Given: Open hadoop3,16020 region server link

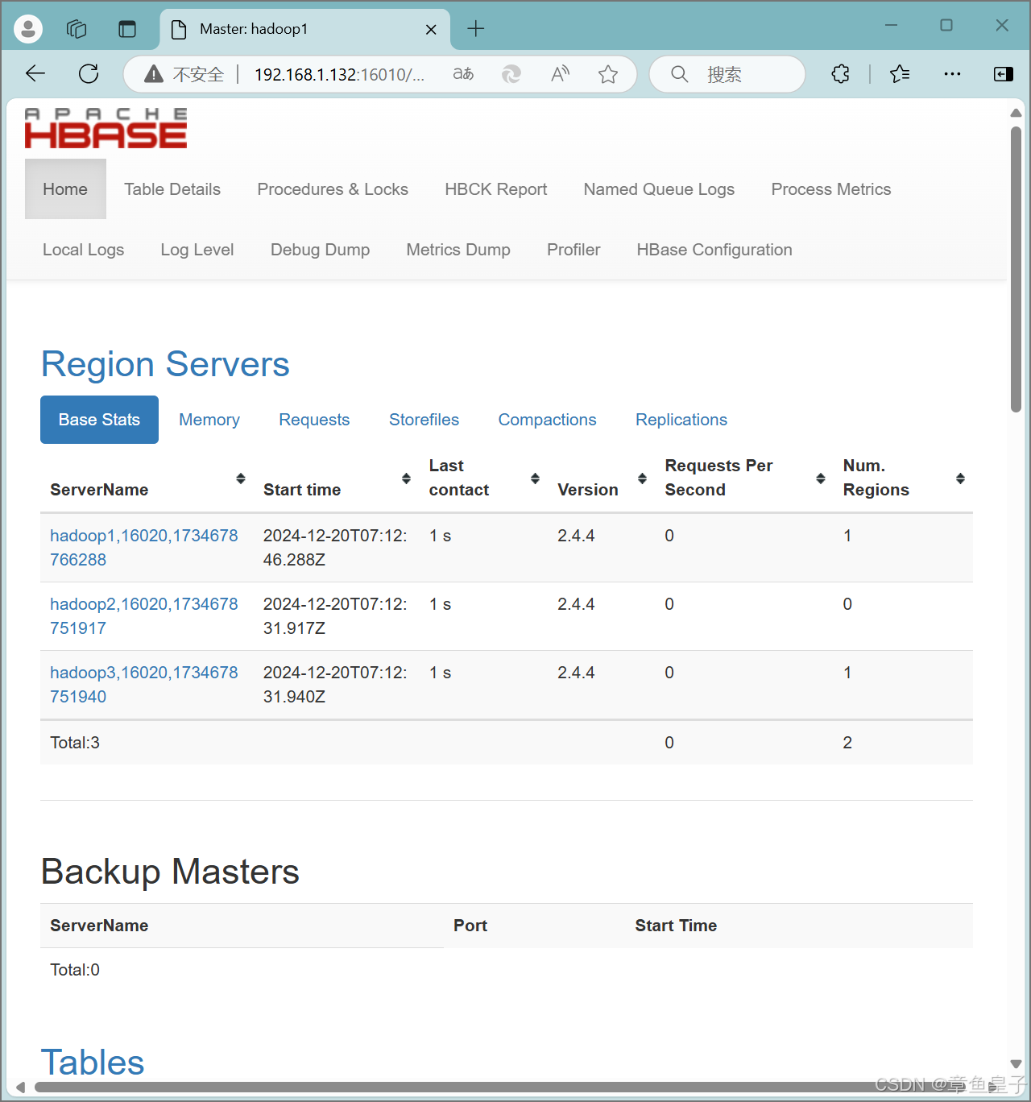Looking at the screenshot, I should coord(144,685).
